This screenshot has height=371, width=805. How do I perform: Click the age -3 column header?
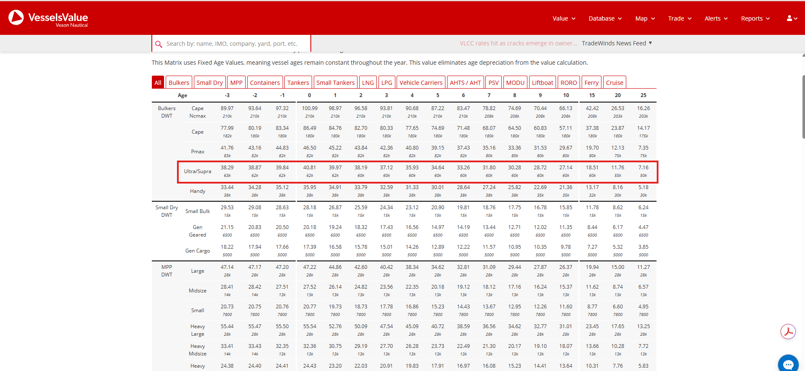click(227, 95)
